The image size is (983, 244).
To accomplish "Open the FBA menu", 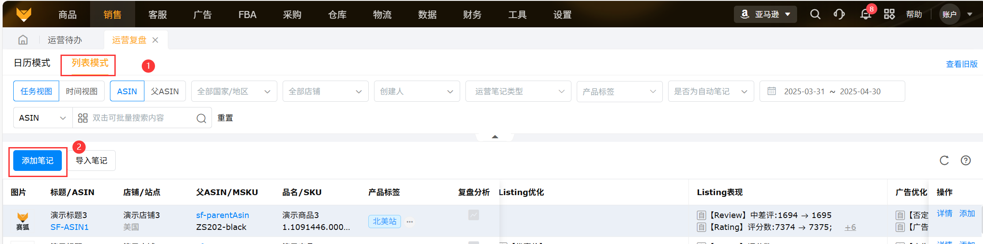I will [247, 15].
